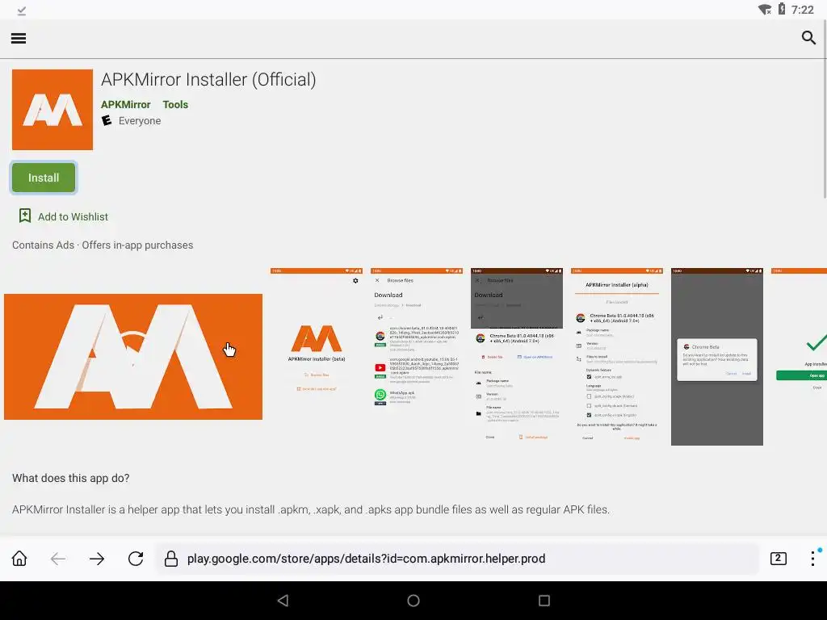Open the Browse files Download list screenshot

pyautogui.click(x=417, y=356)
